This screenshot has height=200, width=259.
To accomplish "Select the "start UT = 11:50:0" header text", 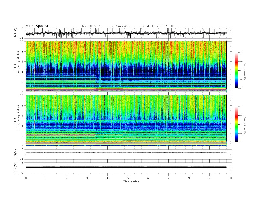I will 158,26.
